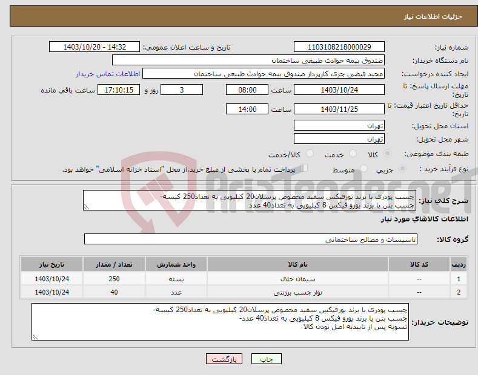Image resolution: width=478 pixels, height=375 pixels.
Task: Click the شرح کلی نیاز description textarea
Action: click(250, 201)
